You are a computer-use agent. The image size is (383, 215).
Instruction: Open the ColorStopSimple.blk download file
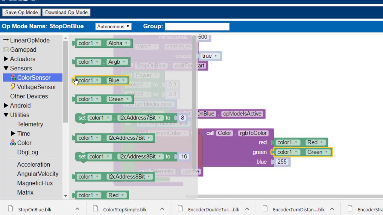click(x=125, y=210)
